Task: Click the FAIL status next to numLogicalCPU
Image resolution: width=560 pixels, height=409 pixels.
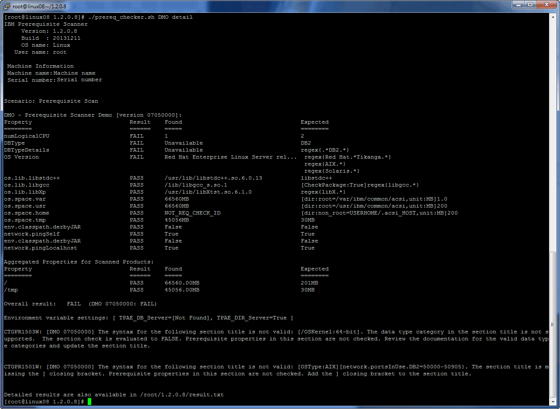Action: 137,136
